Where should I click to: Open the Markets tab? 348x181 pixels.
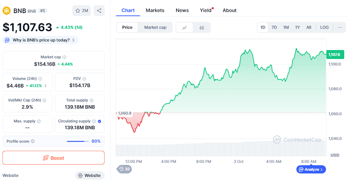pos(155,10)
